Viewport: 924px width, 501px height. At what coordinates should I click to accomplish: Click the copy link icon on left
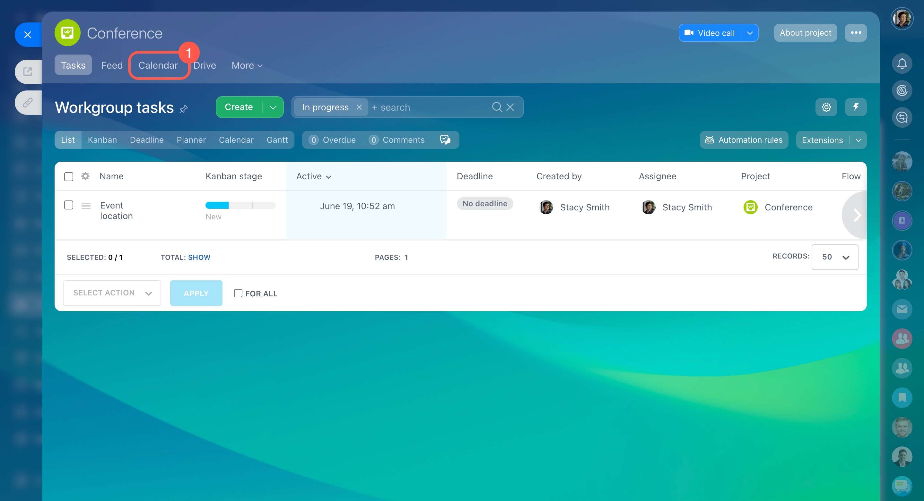(x=28, y=103)
